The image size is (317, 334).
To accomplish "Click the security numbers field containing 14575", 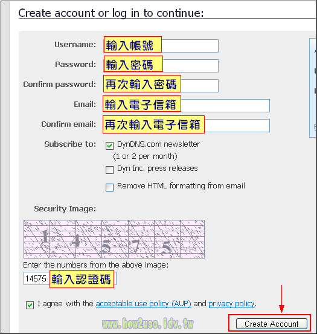I will coord(70,278).
